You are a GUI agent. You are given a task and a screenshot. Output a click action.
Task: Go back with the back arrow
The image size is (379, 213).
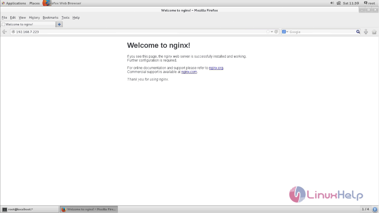(4, 32)
